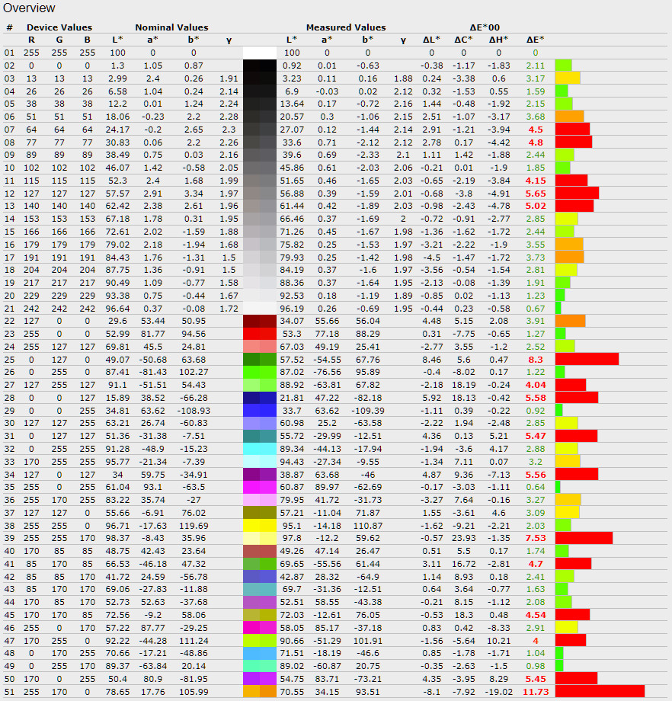Click the magenta swatch in row 35

259,487
